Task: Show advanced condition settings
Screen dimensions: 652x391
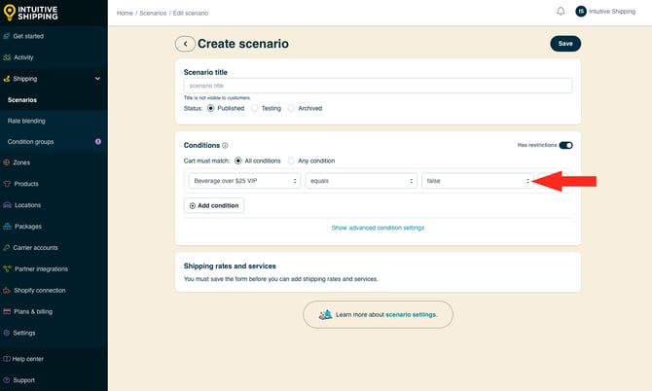Action: [x=378, y=228]
